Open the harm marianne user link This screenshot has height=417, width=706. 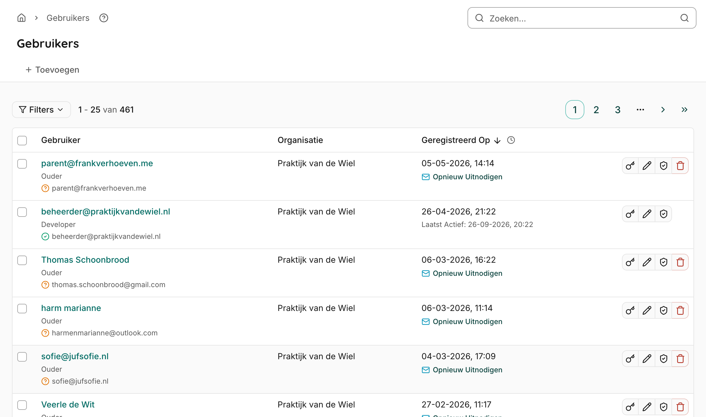71,308
